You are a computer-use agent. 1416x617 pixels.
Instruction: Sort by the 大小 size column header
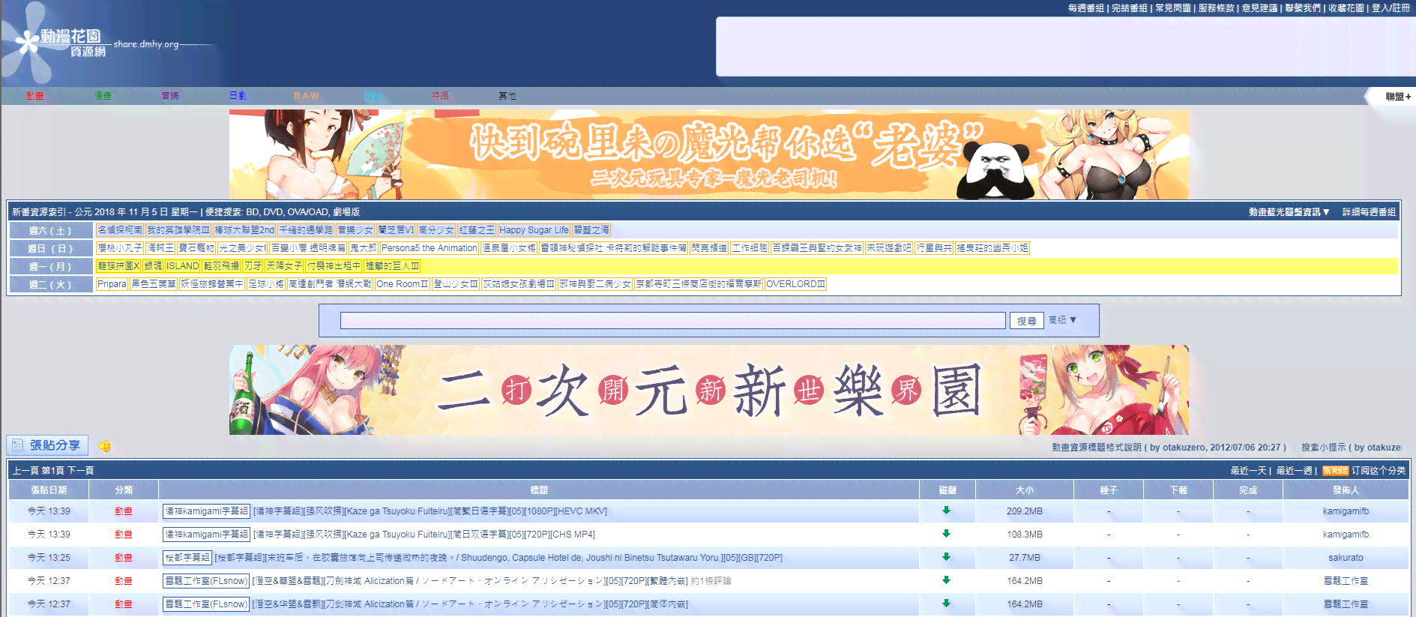click(x=1025, y=490)
